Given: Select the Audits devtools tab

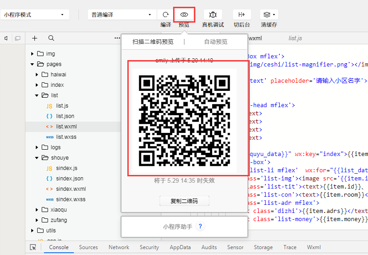Looking at the screenshot, I should click(x=209, y=247).
